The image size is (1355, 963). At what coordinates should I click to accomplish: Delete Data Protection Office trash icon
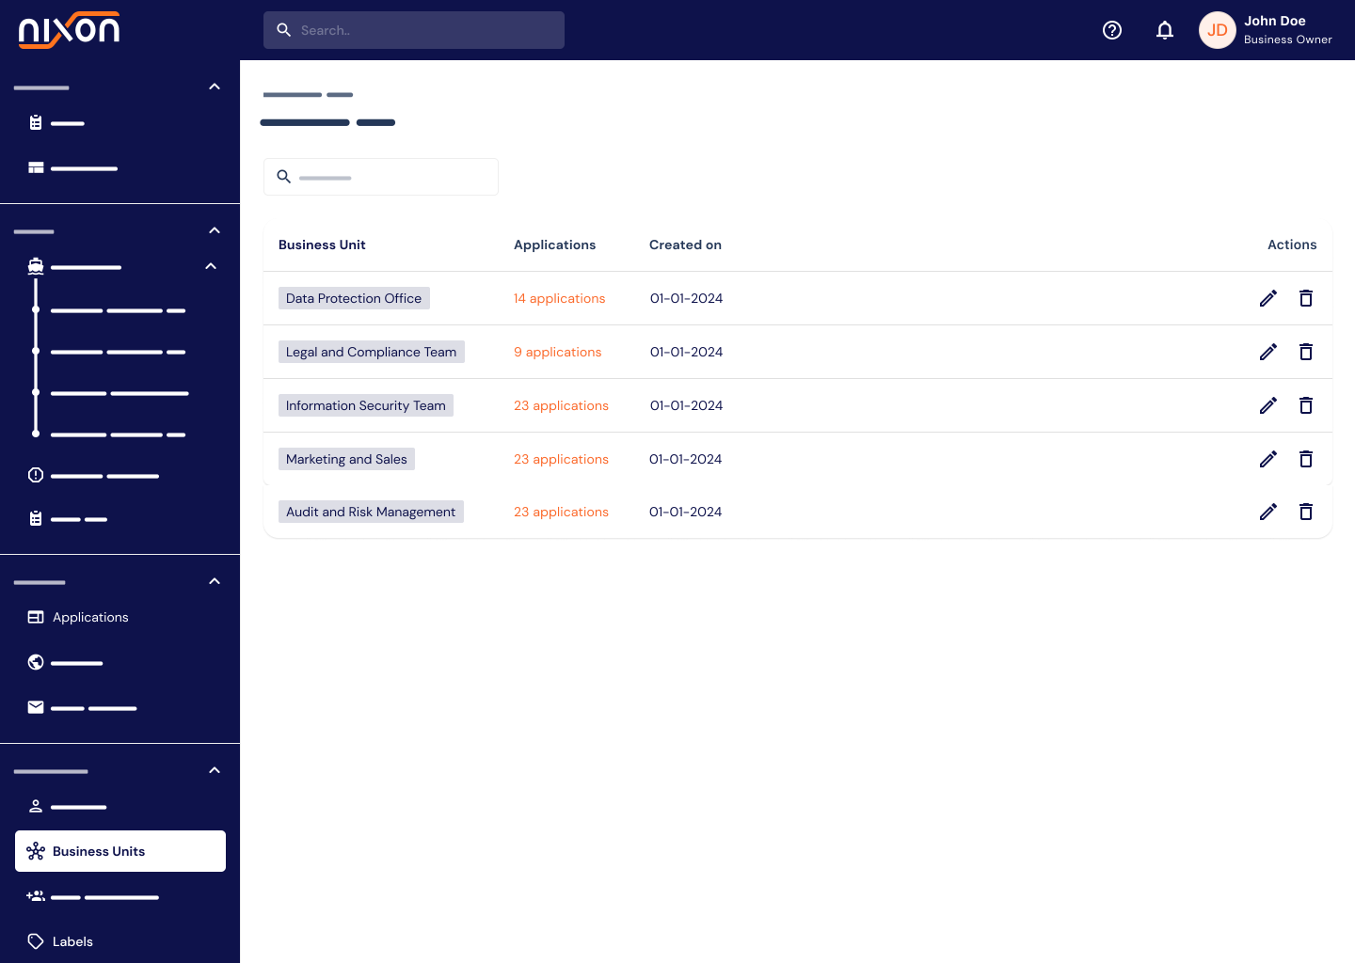click(x=1306, y=298)
